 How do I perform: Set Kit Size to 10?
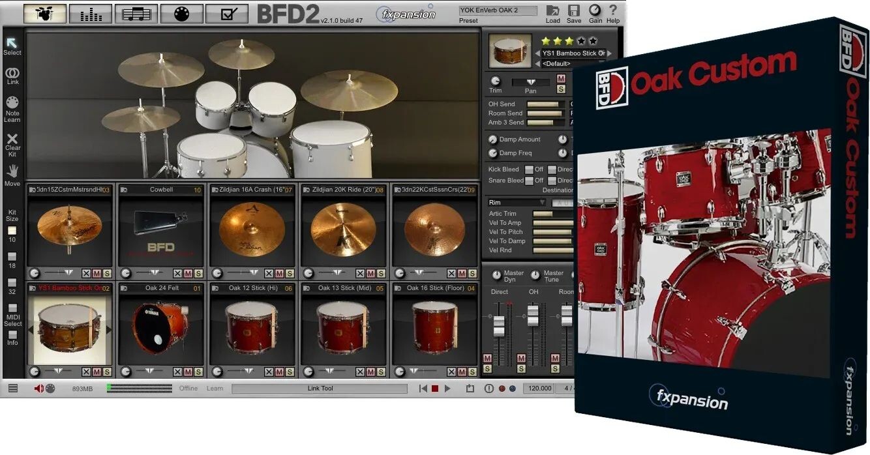point(12,230)
